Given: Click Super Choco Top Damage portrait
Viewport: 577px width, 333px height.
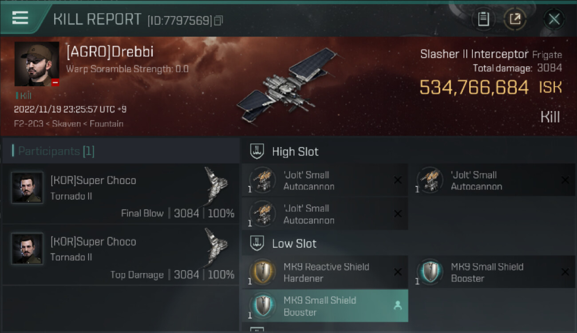Looking at the screenshot, I should [x=28, y=249].
